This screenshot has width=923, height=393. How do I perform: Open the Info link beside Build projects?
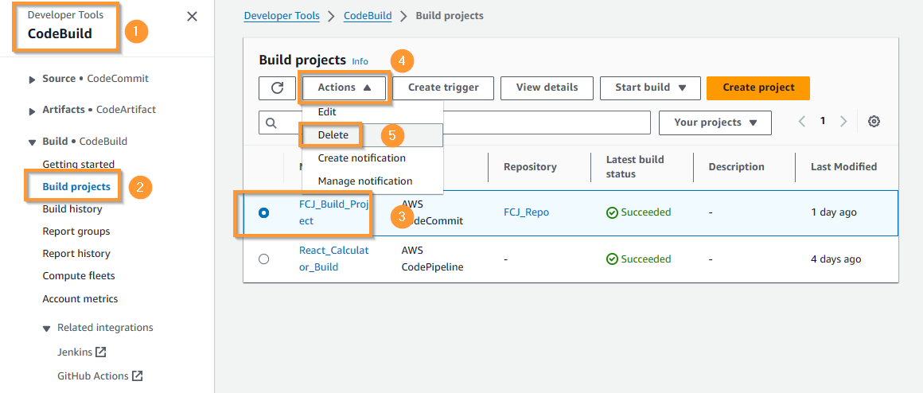(360, 61)
